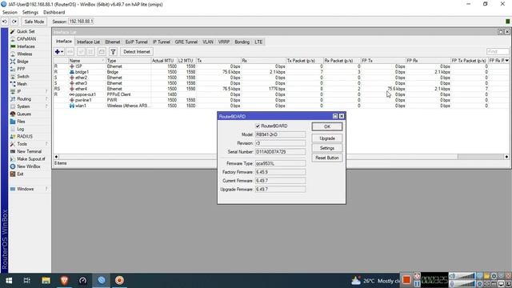This screenshot has height=288, width=512.
Task: Open the Settings menu
Action: 30,13
